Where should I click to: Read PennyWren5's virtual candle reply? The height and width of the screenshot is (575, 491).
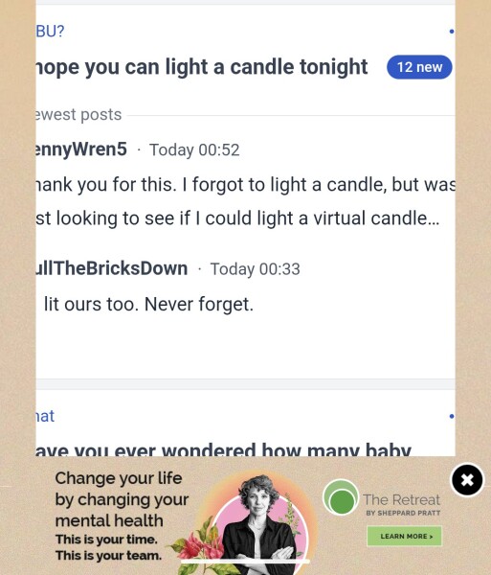246,201
